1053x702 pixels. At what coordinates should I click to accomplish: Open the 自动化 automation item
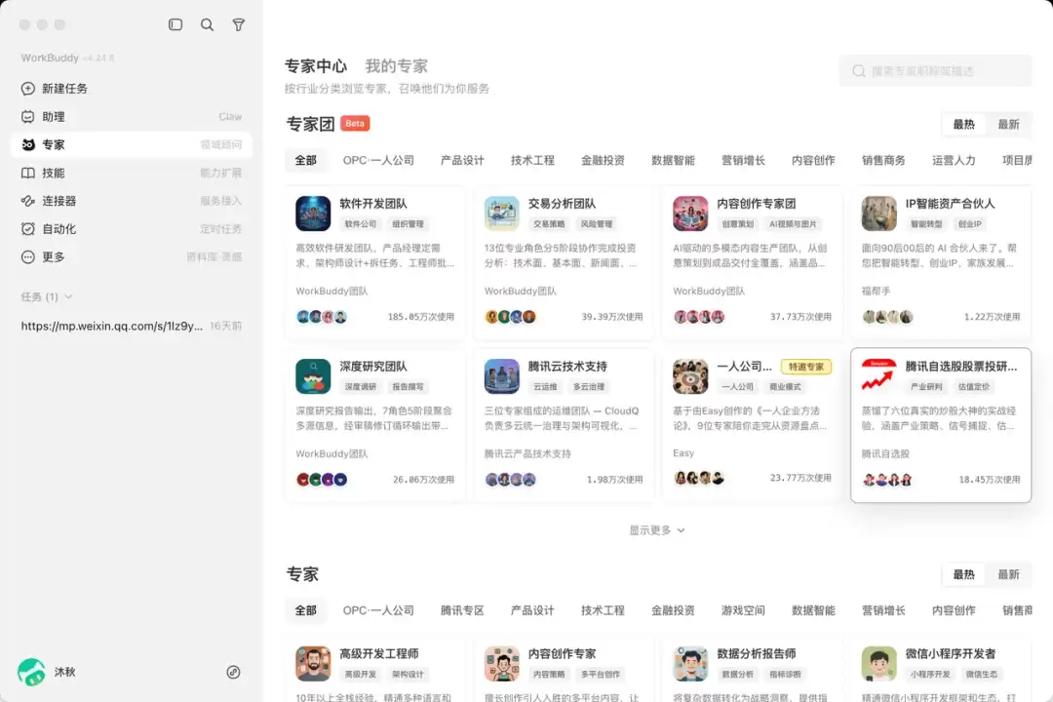pos(131,229)
